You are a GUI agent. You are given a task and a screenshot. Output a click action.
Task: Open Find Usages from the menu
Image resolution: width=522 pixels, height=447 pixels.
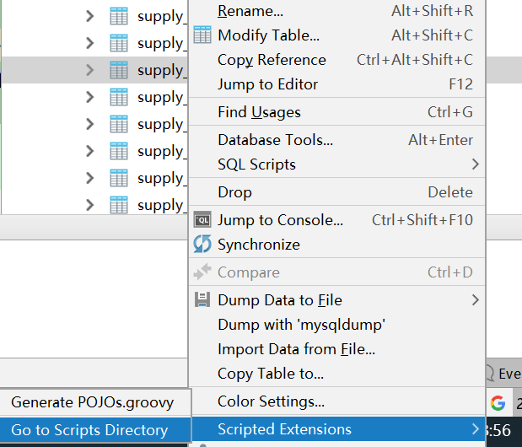pos(259,112)
